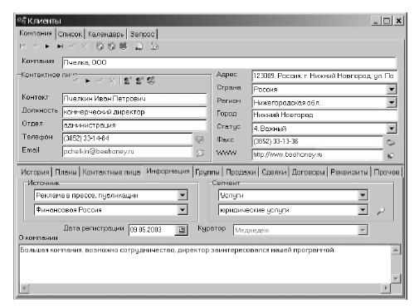Image resolution: width=419 pixels, height=308 pixels.
Task: Open the Календарь tab
Action: click(x=105, y=34)
